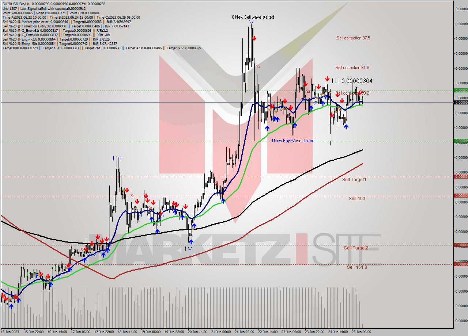Click the 'Sell correction 61.8' label
The image size is (468, 336).
click(x=352, y=68)
